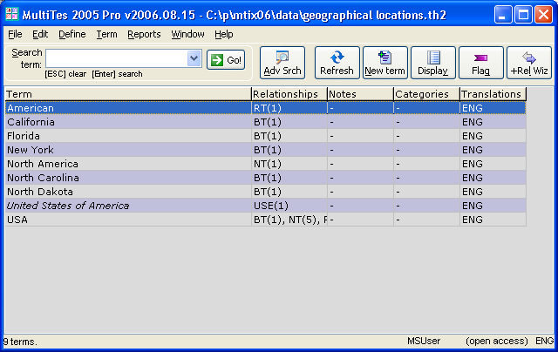Launch the +Rel Wiz relationship wizard

tap(529, 63)
